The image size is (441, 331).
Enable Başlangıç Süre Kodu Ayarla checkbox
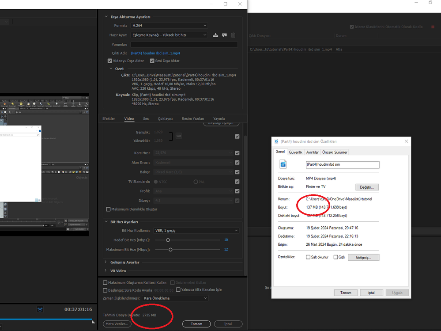click(x=105, y=290)
